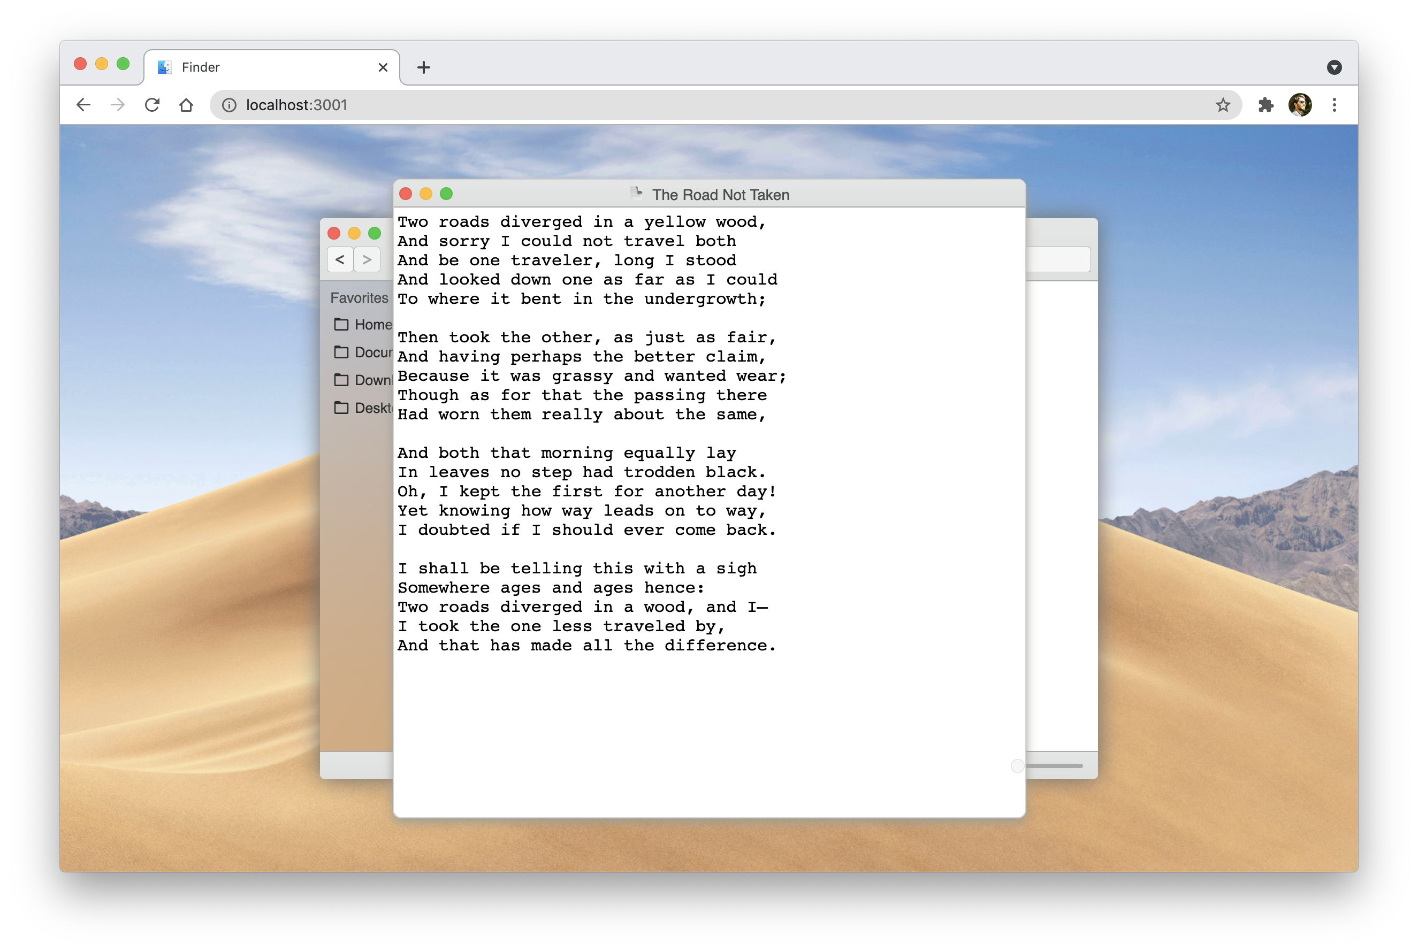Click line 'Two roads diverged in a yellow wood,'
Image resolution: width=1418 pixels, height=951 pixels.
coord(582,222)
